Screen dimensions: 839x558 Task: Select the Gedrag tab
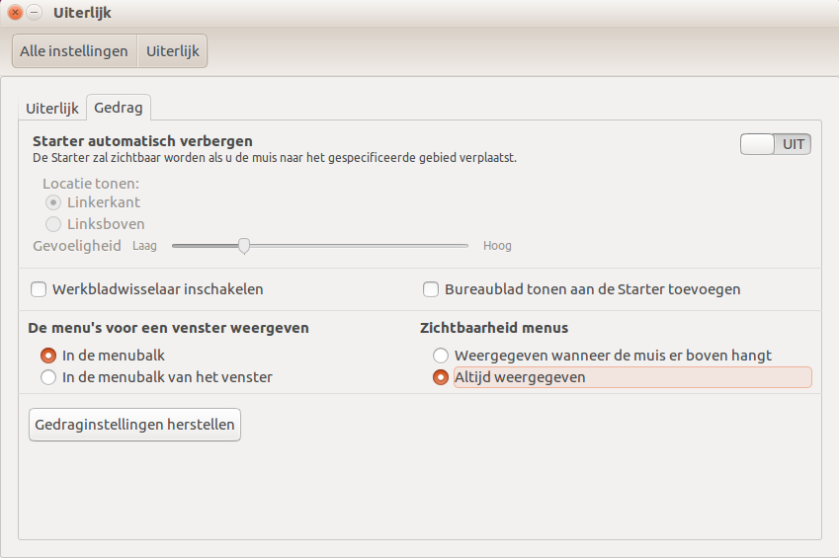point(118,108)
